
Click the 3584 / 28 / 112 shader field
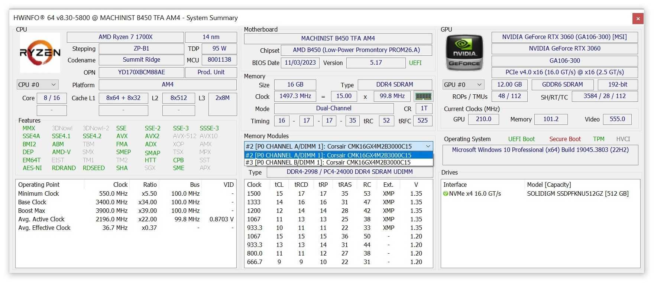point(605,96)
